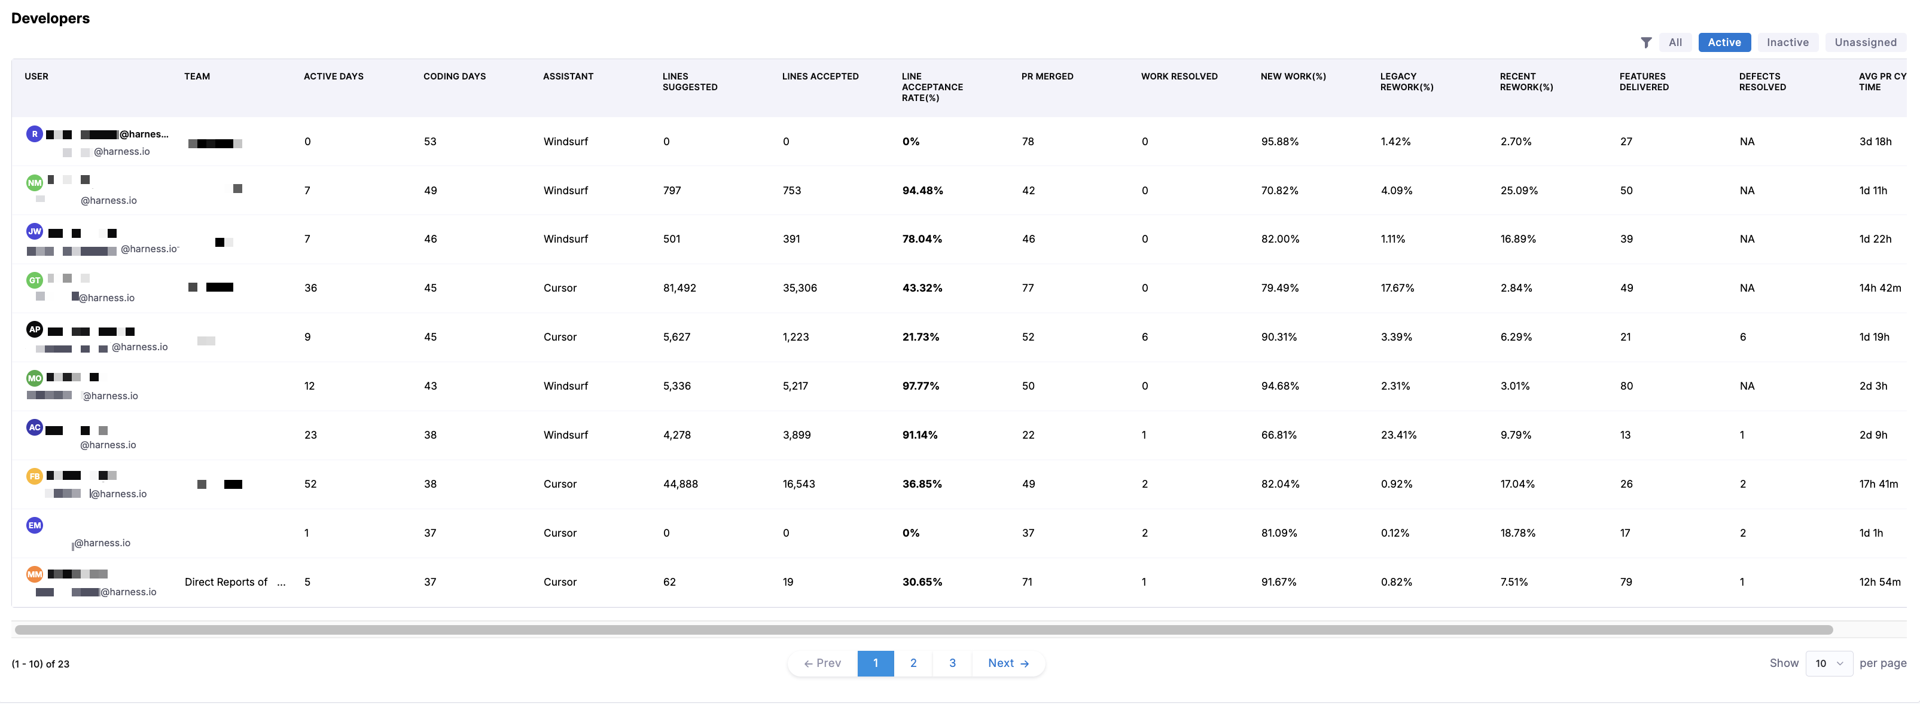Select the All filter option
Image resolution: width=1920 pixels, height=704 pixels.
pos(1675,42)
